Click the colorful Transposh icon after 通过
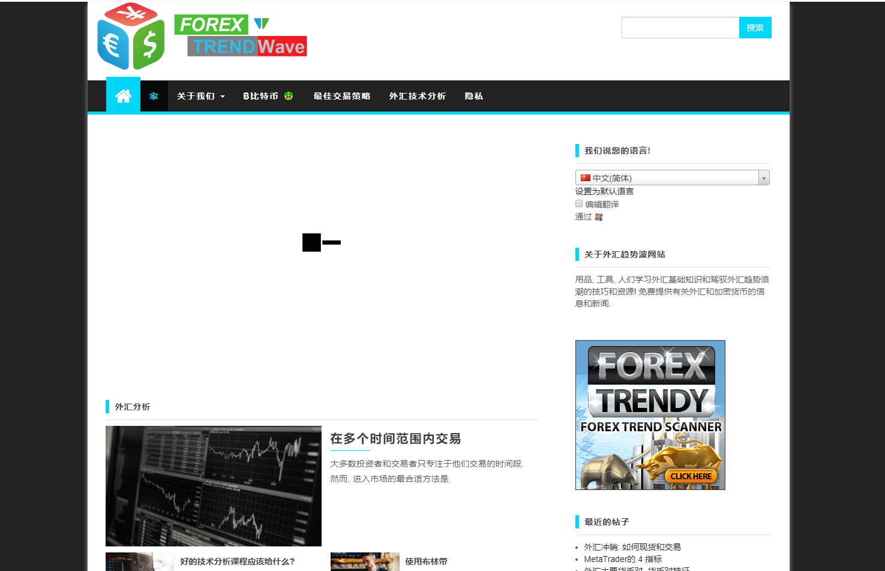 tap(598, 217)
